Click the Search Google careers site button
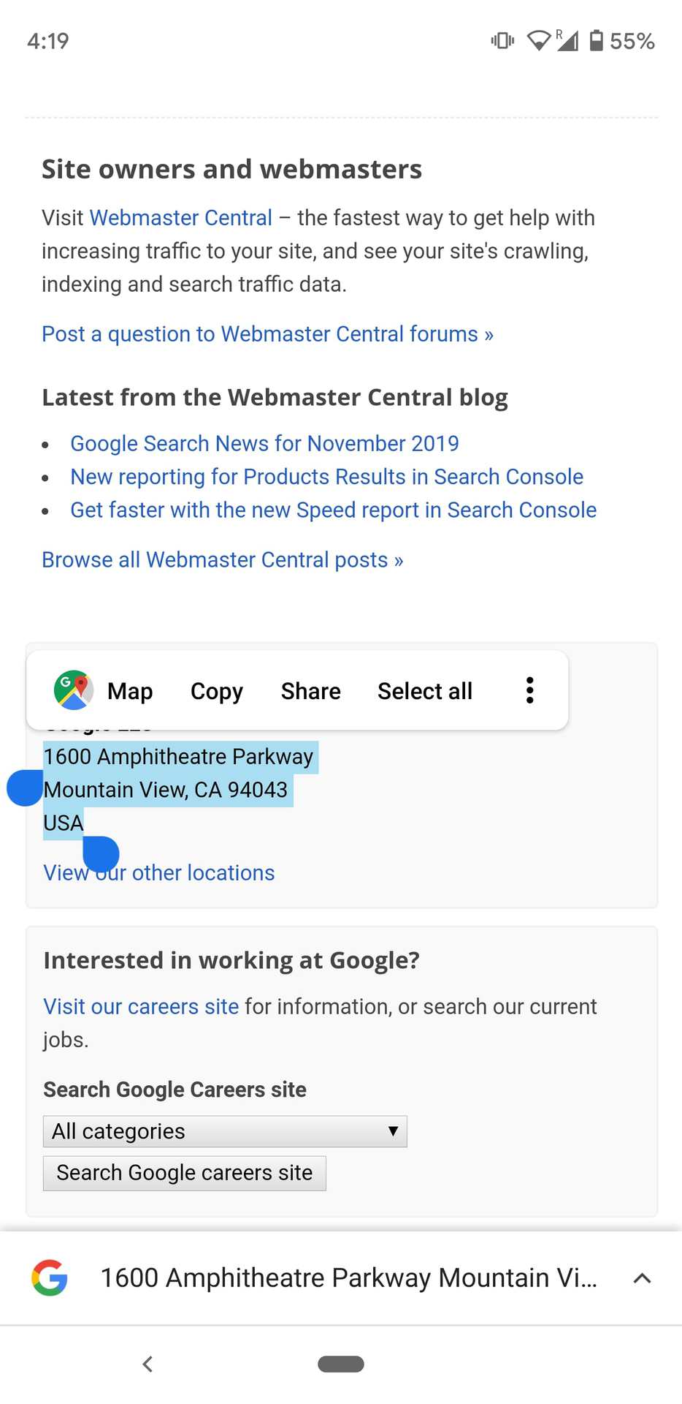 coord(185,1173)
